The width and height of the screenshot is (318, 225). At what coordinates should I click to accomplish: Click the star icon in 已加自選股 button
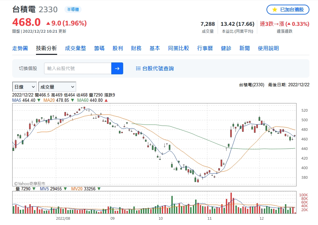click(275, 10)
